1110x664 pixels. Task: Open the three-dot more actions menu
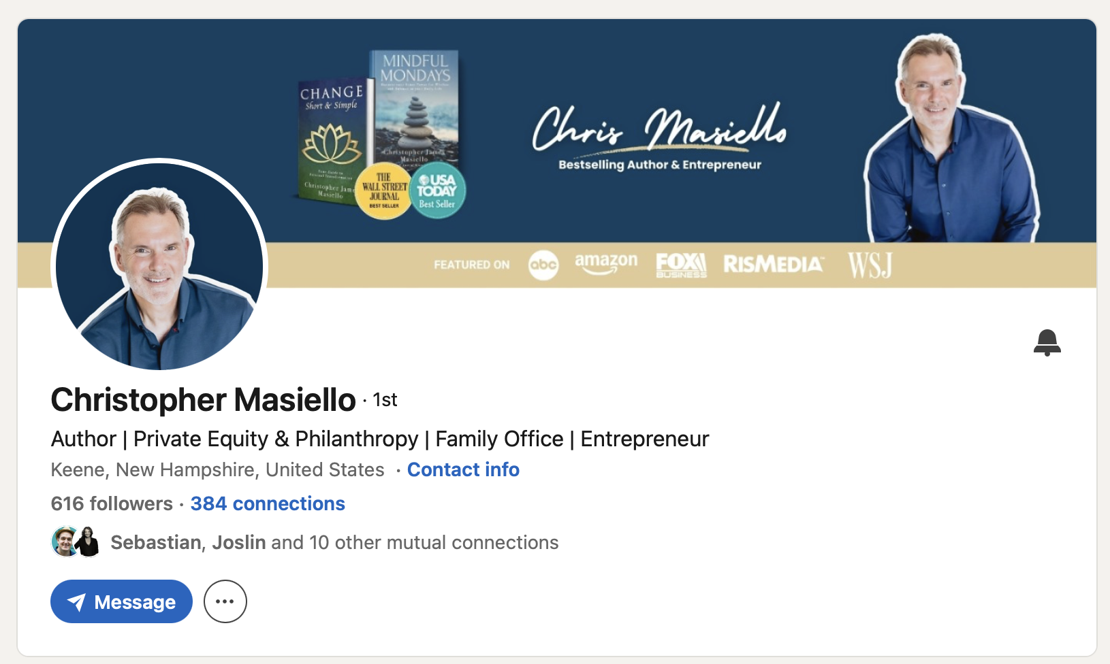point(225,601)
